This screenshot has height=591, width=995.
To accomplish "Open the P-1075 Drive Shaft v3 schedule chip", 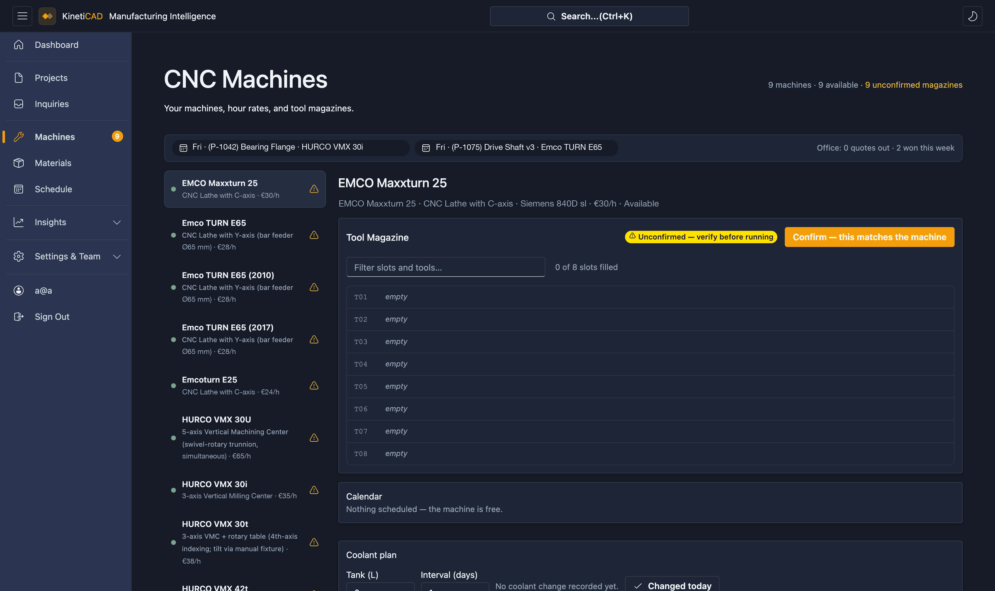I will tap(517, 148).
